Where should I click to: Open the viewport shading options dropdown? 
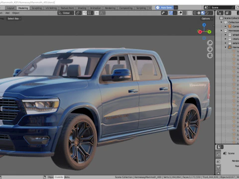tap(211, 13)
